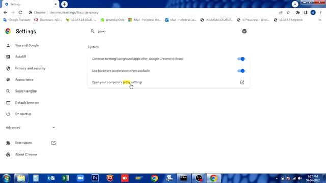Open AnyDesk from taskbar

click(125, 178)
